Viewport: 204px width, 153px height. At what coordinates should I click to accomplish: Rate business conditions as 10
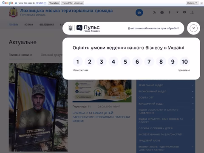185,62
